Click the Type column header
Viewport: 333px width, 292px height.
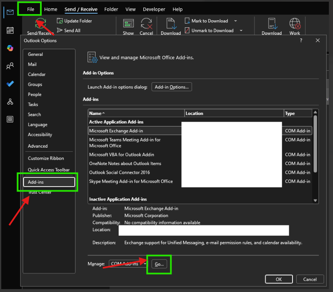pyautogui.click(x=298, y=113)
